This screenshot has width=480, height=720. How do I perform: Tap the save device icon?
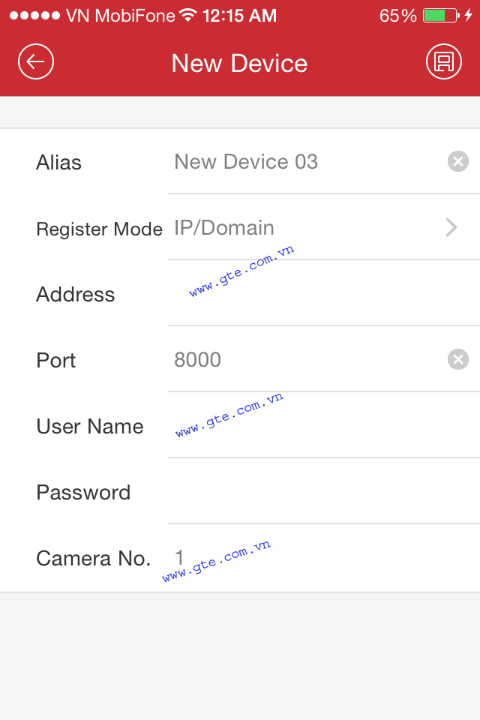443,62
